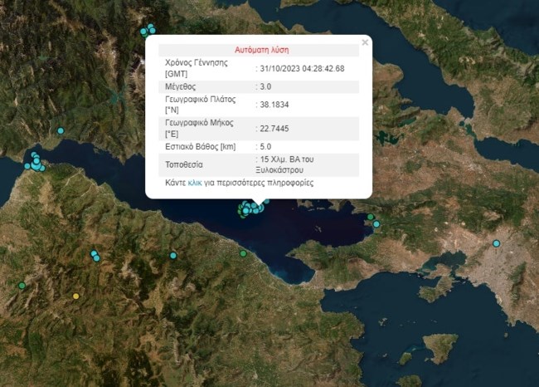
Task: Click the lone cyan marker in central Peloponnese
Action: pyautogui.click(x=173, y=255)
